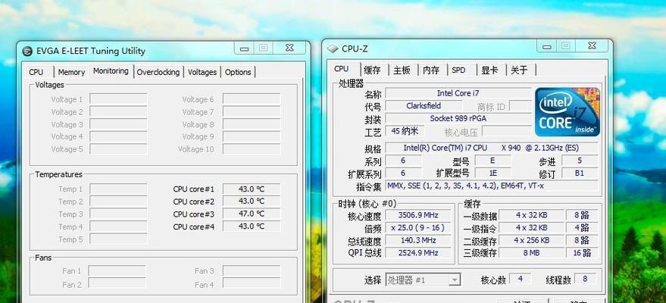Open the 显卡 tab in CPU-Z
666x303 pixels.
pyautogui.click(x=489, y=70)
